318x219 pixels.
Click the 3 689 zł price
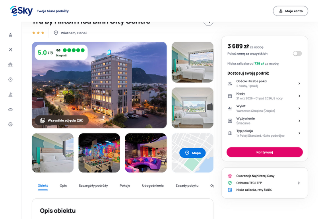point(238,46)
